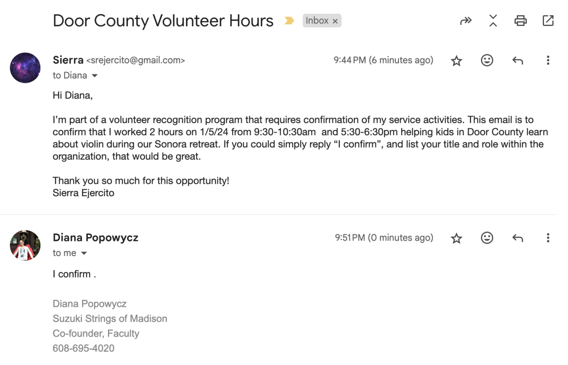Toggle the yellow importance marker
The image size is (568, 365).
[289, 21]
